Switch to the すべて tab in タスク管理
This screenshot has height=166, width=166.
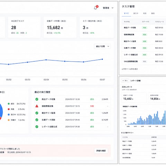point(126,13)
